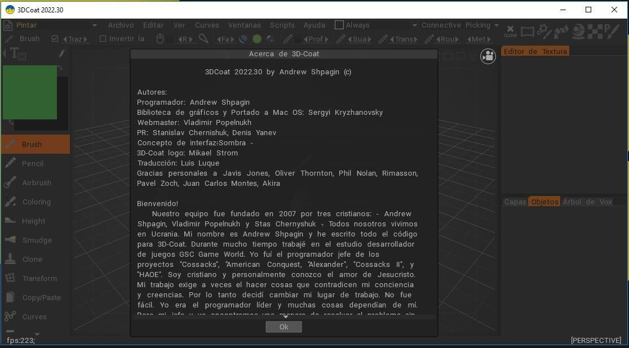The height and width of the screenshot is (348, 629).
Task: Click the dark blue sphere icon
Action: pyautogui.click(x=243, y=39)
